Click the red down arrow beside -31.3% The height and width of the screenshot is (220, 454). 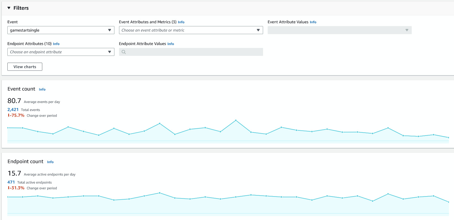pos(9,188)
